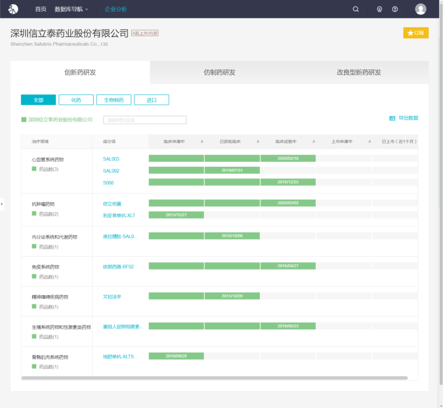Click the 已获批临床 column header
Image resolution: width=443 pixels, height=408 pixels.
click(x=230, y=141)
